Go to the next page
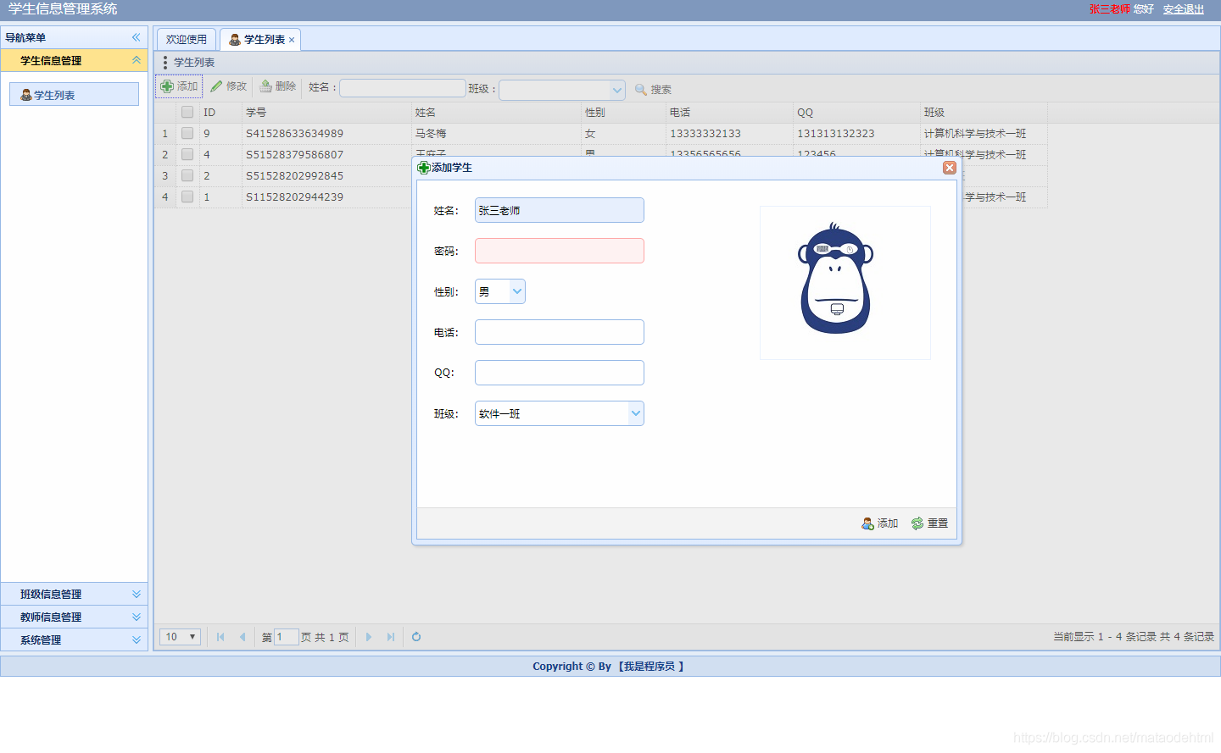Image resolution: width=1221 pixels, height=753 pixels. coord(369,637)
